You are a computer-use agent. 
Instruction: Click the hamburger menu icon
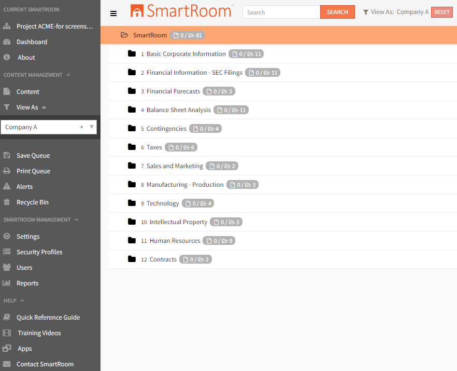pyautogui.click(x=113, y=13)
